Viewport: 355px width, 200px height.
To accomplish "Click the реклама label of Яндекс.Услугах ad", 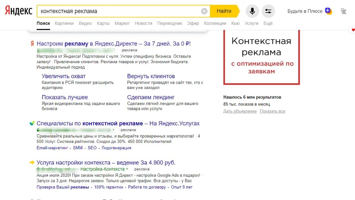I will (x=128, y=130).
